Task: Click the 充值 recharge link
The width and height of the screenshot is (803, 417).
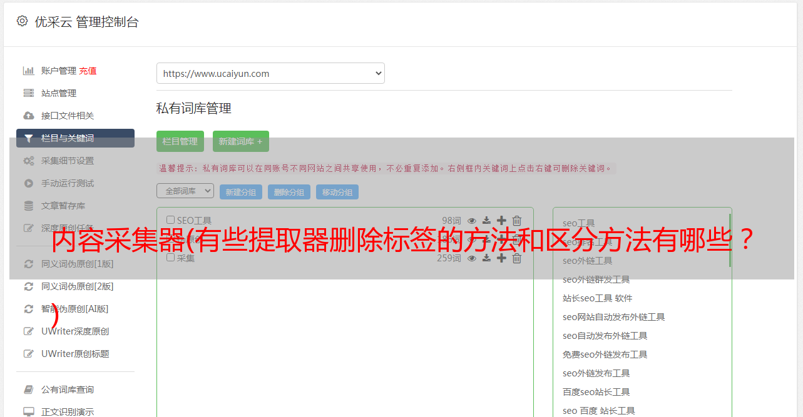Action: point(88,71)
